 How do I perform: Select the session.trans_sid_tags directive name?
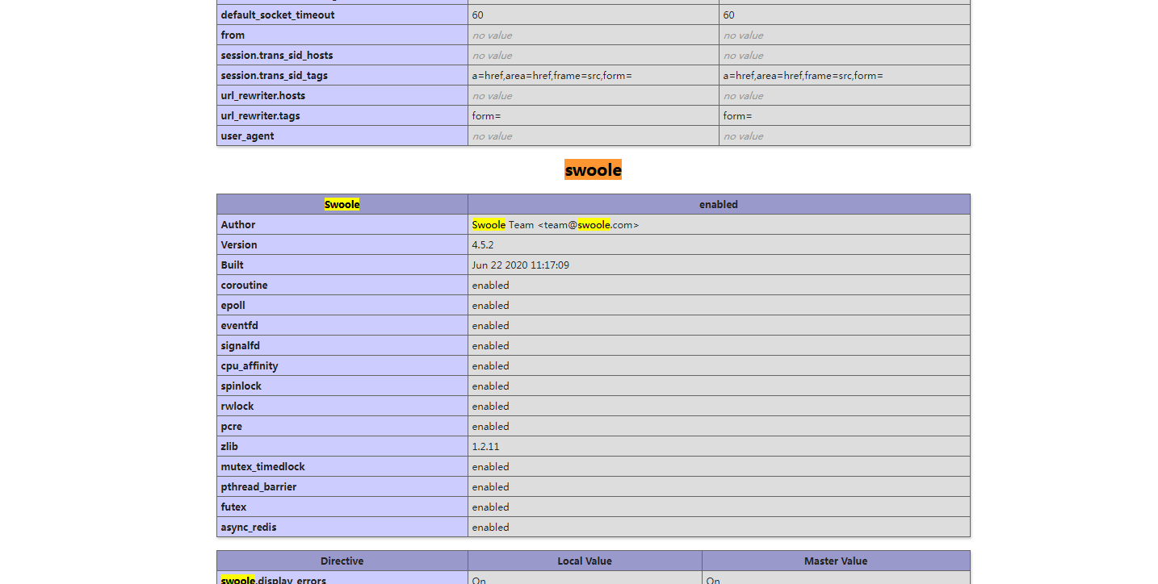274,76
